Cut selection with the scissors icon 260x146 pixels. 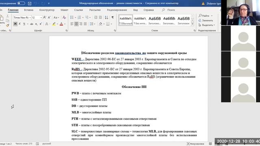(7, 16)
